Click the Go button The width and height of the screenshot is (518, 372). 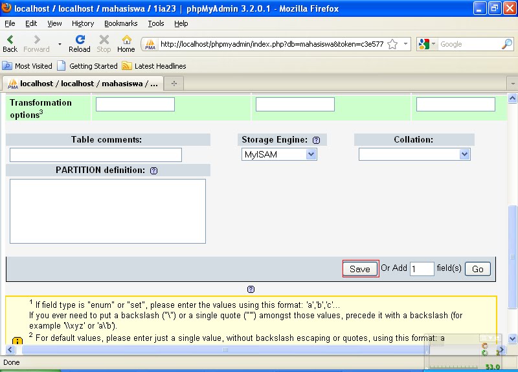(478, 269)
